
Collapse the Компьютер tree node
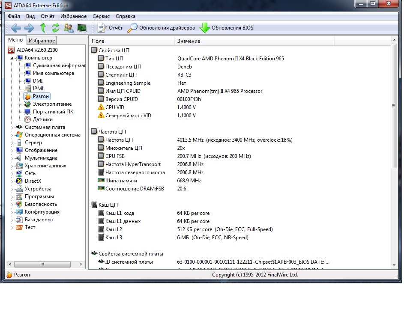pos(12,58)
